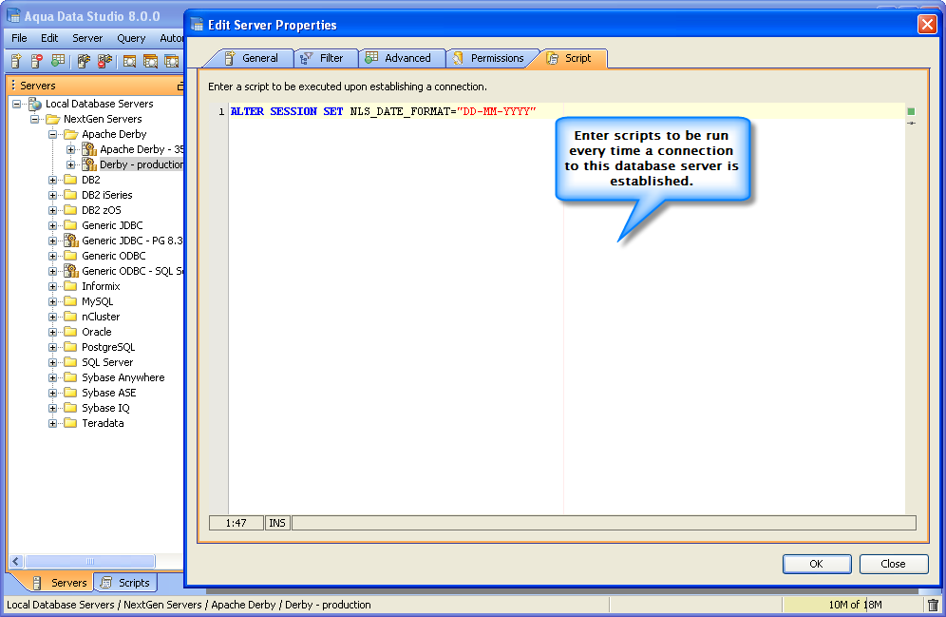Switch to the Servers bottom tab

(61, 582)
